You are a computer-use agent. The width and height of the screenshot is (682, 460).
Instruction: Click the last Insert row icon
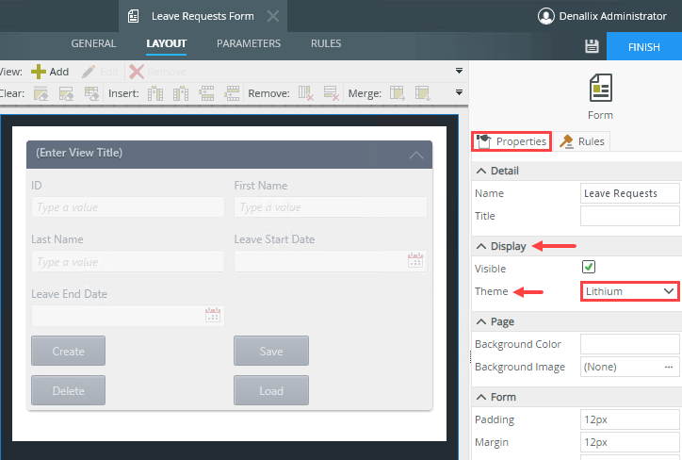pyautogui.click(x=232, y=93)
